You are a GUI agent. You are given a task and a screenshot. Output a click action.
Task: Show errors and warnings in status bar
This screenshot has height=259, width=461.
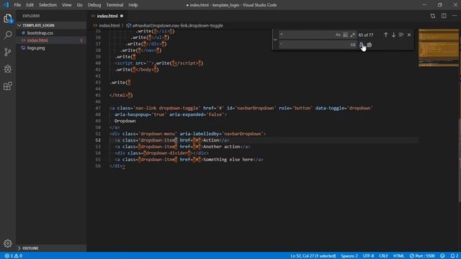coord(13,256)
